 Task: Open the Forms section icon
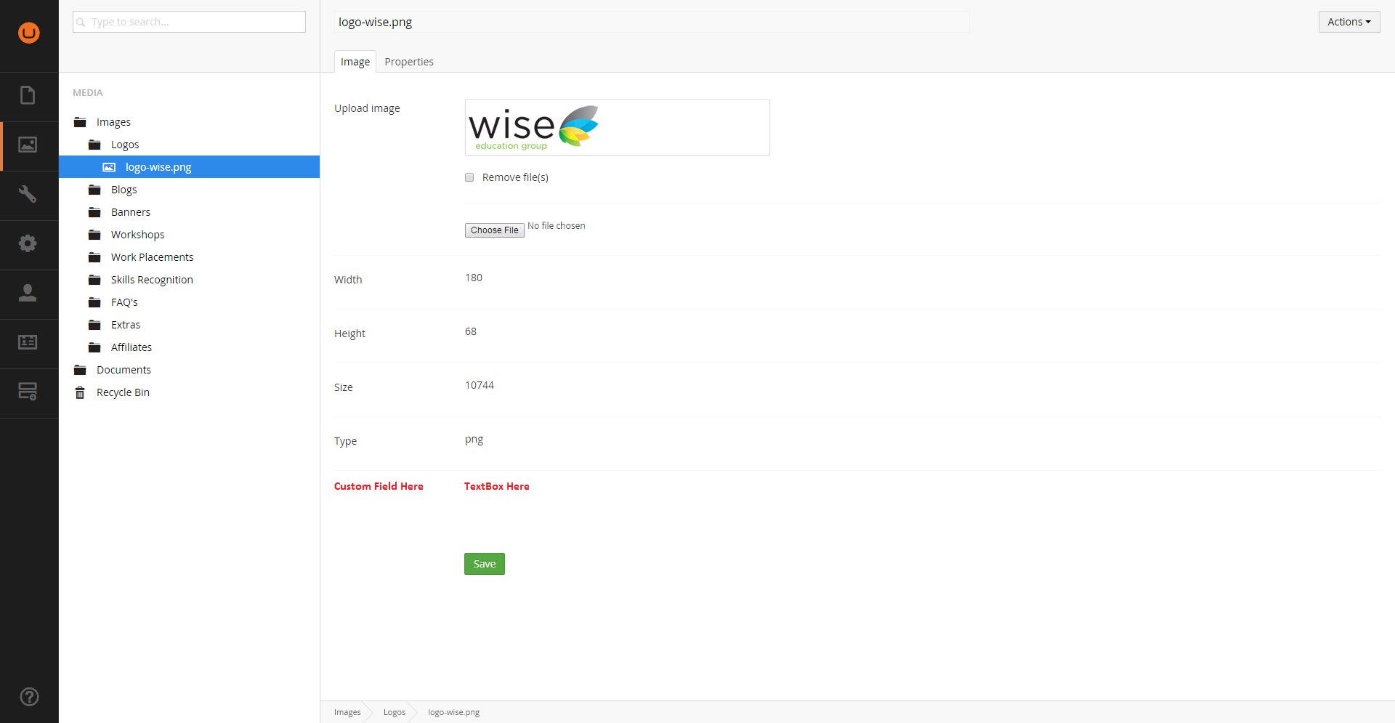(28, 392)
